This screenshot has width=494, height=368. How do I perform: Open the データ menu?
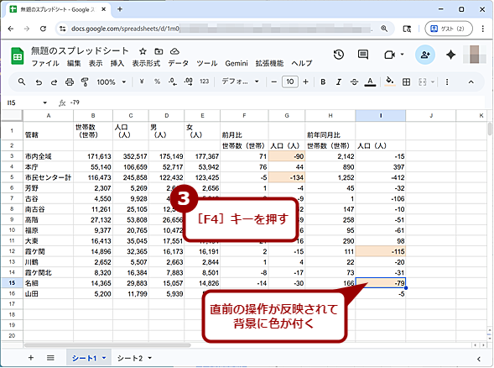178,64
